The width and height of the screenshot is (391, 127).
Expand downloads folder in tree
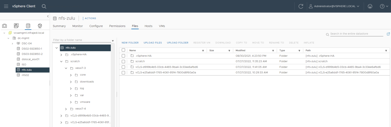(71, 82)
